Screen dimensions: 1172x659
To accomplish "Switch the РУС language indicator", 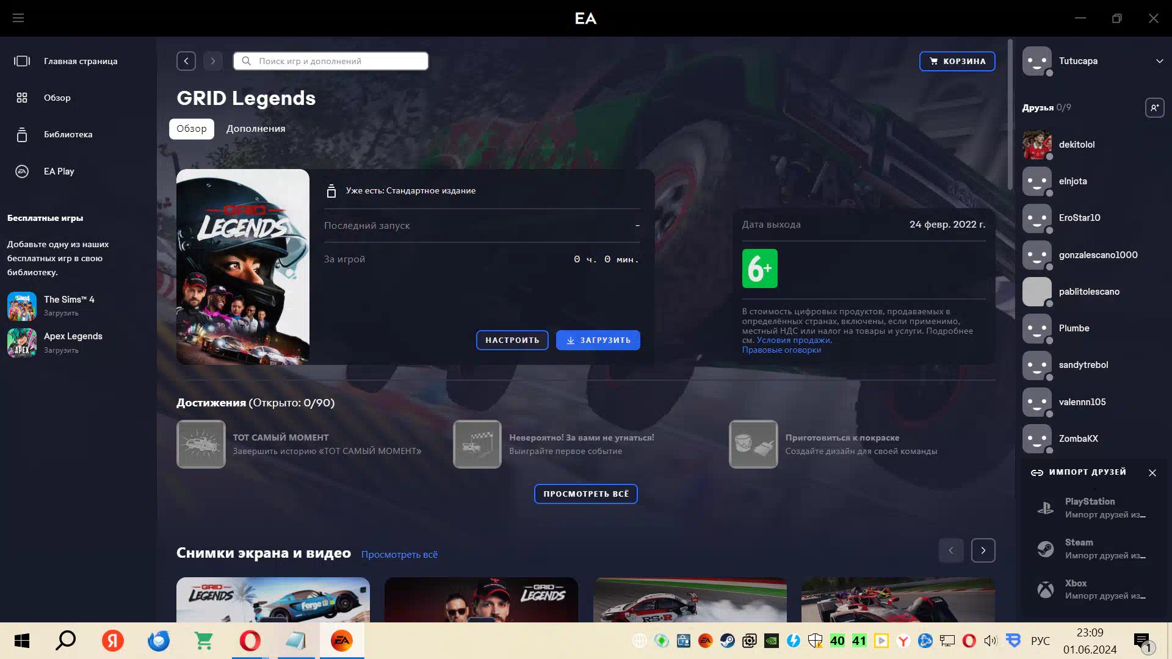I will [x=1040, y=641].
